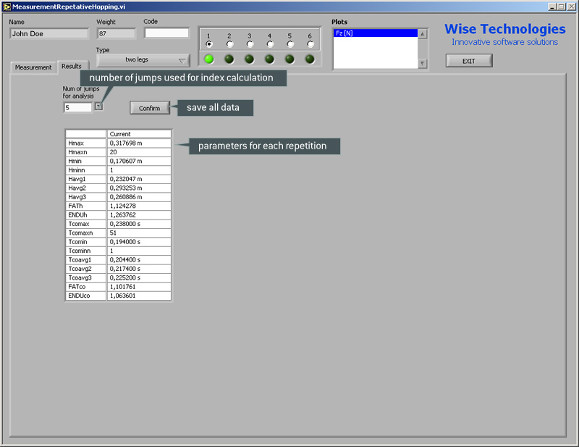Screen dimensions: 579x447
Task: Click the Current column header
Action: tap(139, 134)
